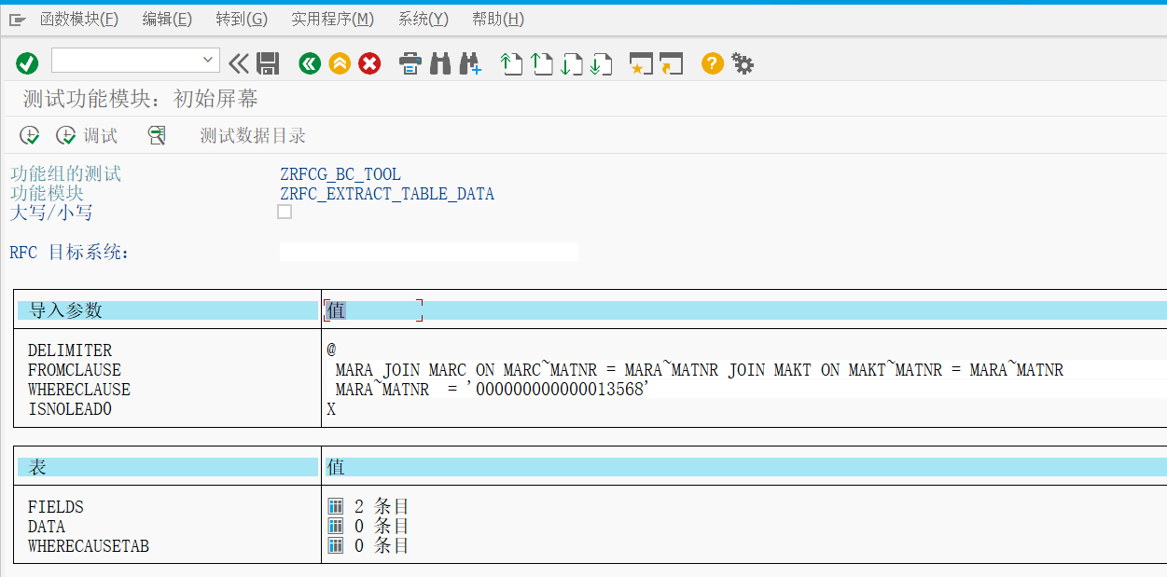Open Help via the question mark icon
The width and height of the screenshot is (1167, 577).
(x=711, y=63)
